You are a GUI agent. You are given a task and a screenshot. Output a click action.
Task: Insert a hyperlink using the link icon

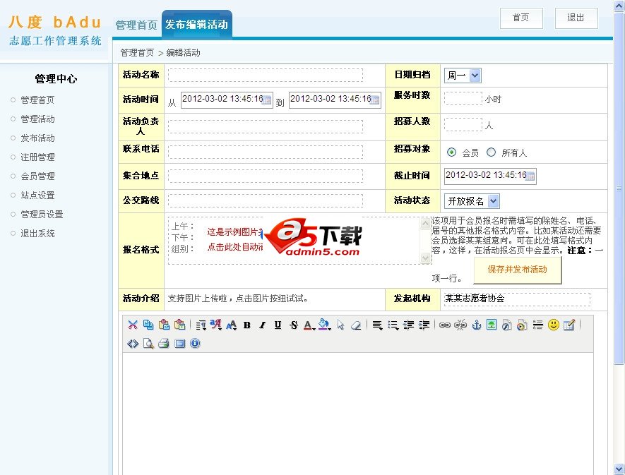[x=444, y=325]
